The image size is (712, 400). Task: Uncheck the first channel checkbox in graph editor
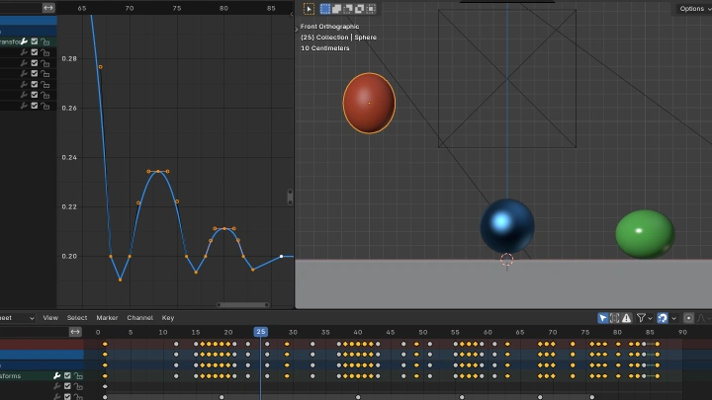(x=35, y=41)
